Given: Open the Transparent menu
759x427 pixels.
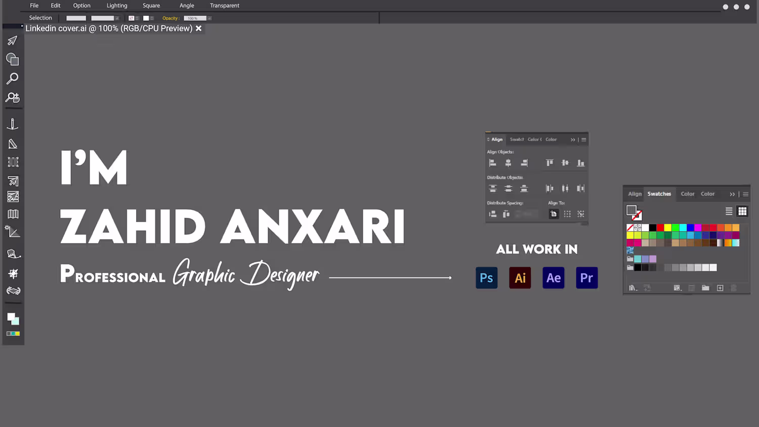Looking at the screenshot, I should (225, 6).
